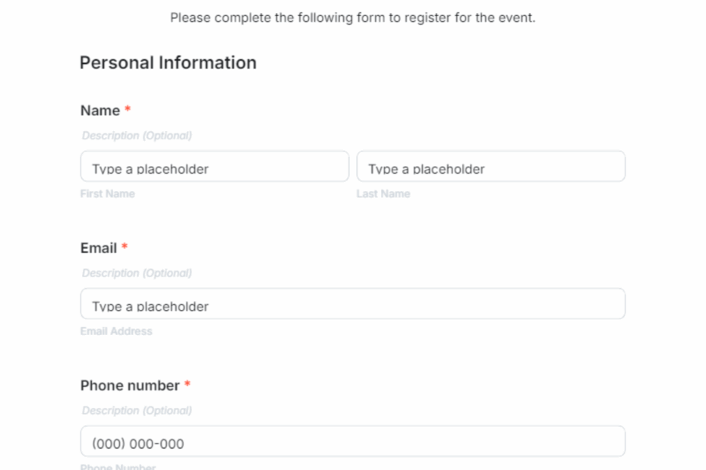Select the Email placeholder input field
The width and height of the screenshot is (706, 470).
click(x=352, y=303)
